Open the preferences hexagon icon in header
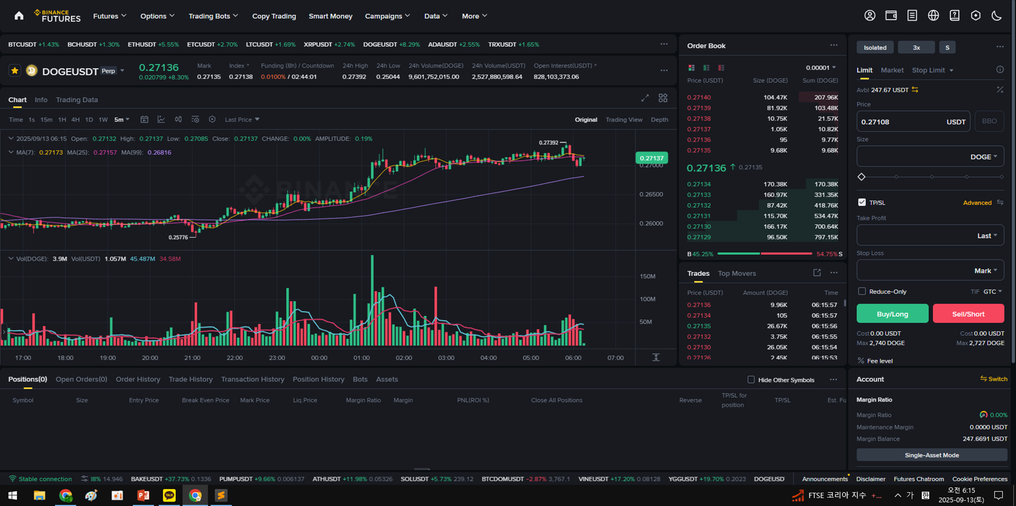The height and width of the screenshot is (506, 1016). (976, 16)
